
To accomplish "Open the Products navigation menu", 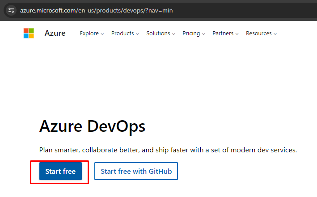I will click(x=123, y=34).
